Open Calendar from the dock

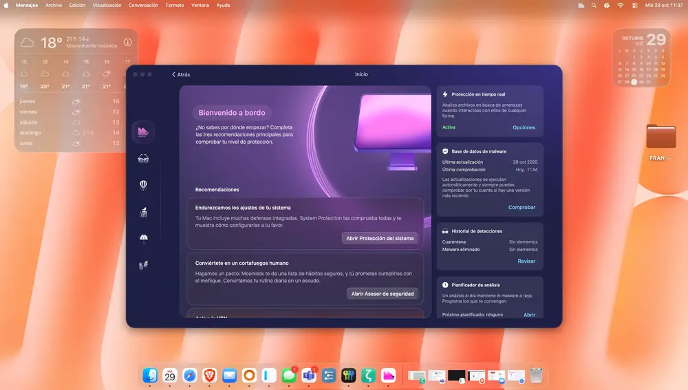pyautogui.click(x=170, y=376)
